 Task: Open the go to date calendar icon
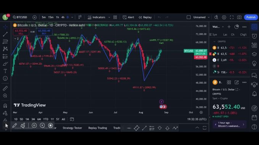point(72,119)
